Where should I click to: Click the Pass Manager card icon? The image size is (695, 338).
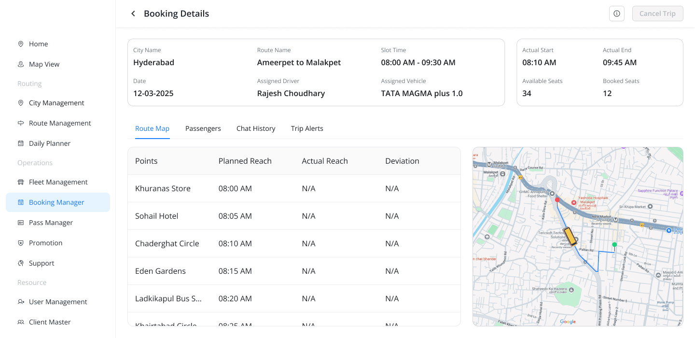21,223
